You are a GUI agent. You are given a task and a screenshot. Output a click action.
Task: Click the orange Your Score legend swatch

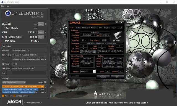(3, 96)
